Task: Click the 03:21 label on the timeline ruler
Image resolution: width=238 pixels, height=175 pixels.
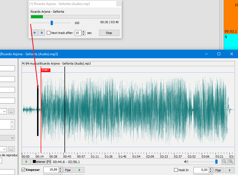Action: (x=219, y=157)
